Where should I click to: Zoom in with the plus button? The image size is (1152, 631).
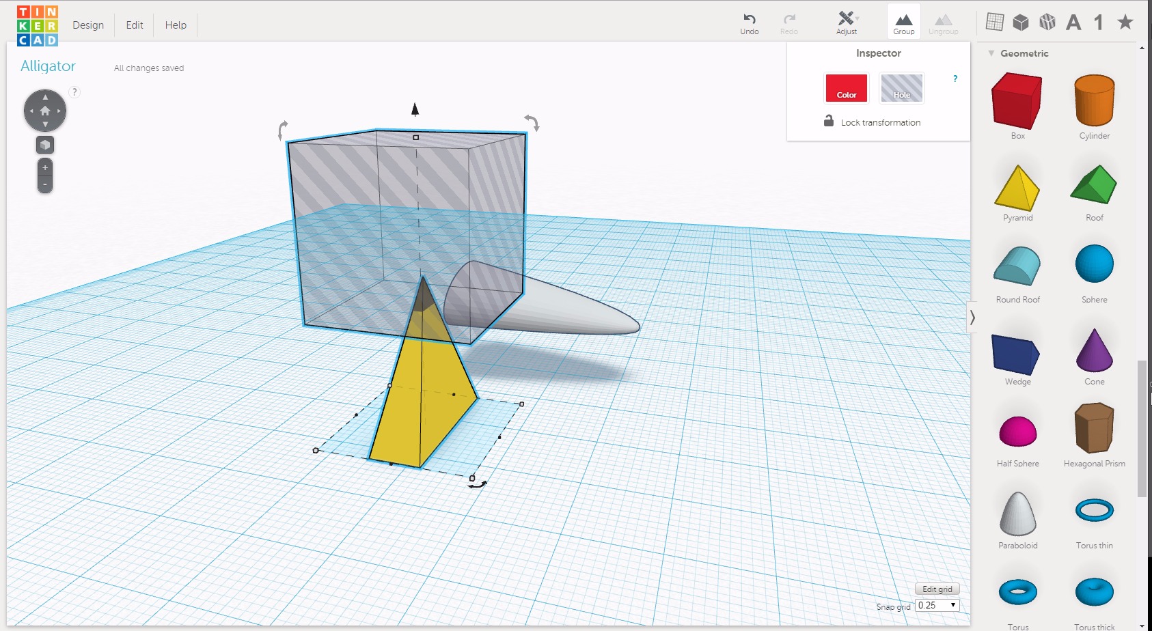point(45,168)
